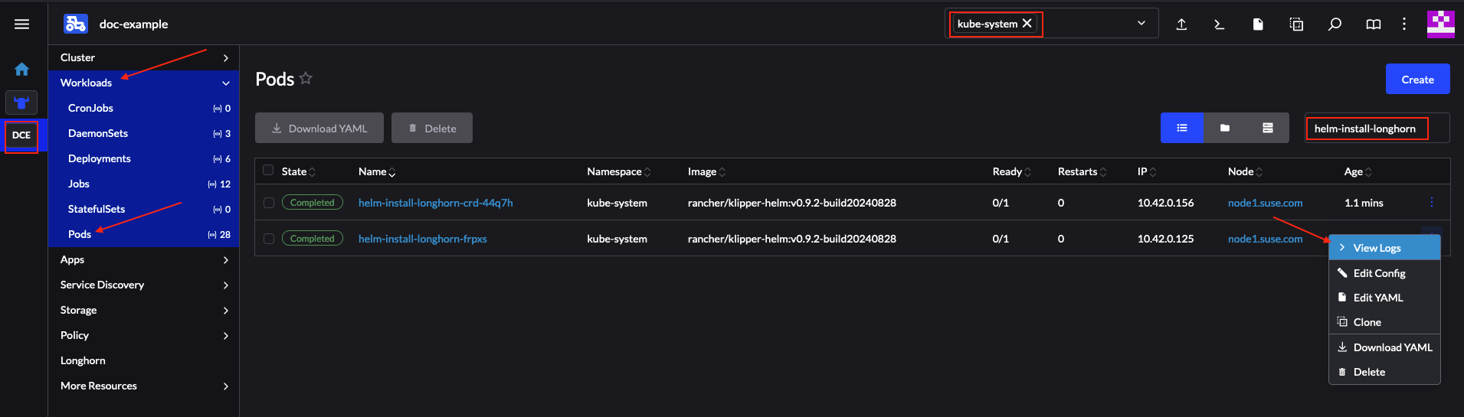Favorite the Pods page with star

[x=306, y=79]
